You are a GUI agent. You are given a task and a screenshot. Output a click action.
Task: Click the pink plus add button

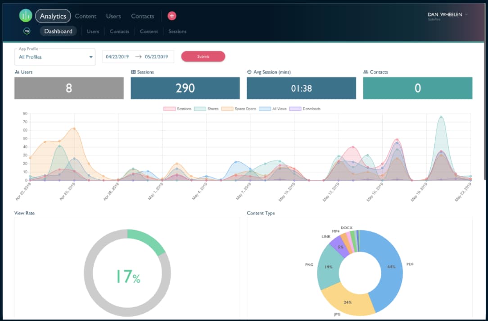coord(172,16)
